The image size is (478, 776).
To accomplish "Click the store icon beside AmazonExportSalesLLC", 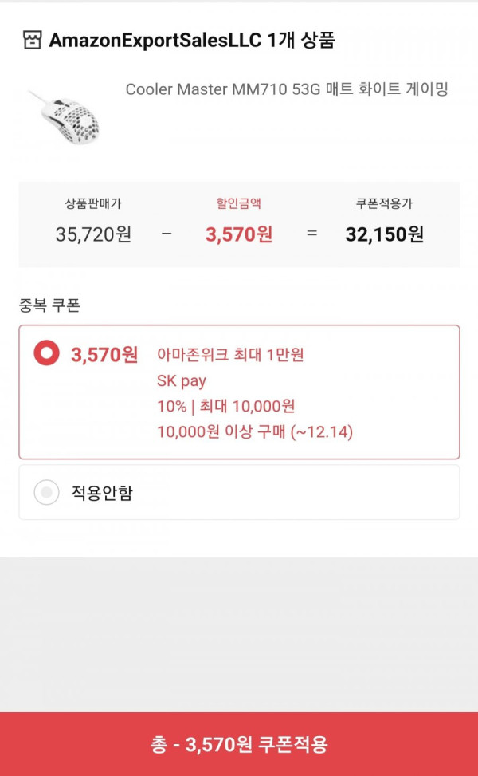I will click(33, 40).
